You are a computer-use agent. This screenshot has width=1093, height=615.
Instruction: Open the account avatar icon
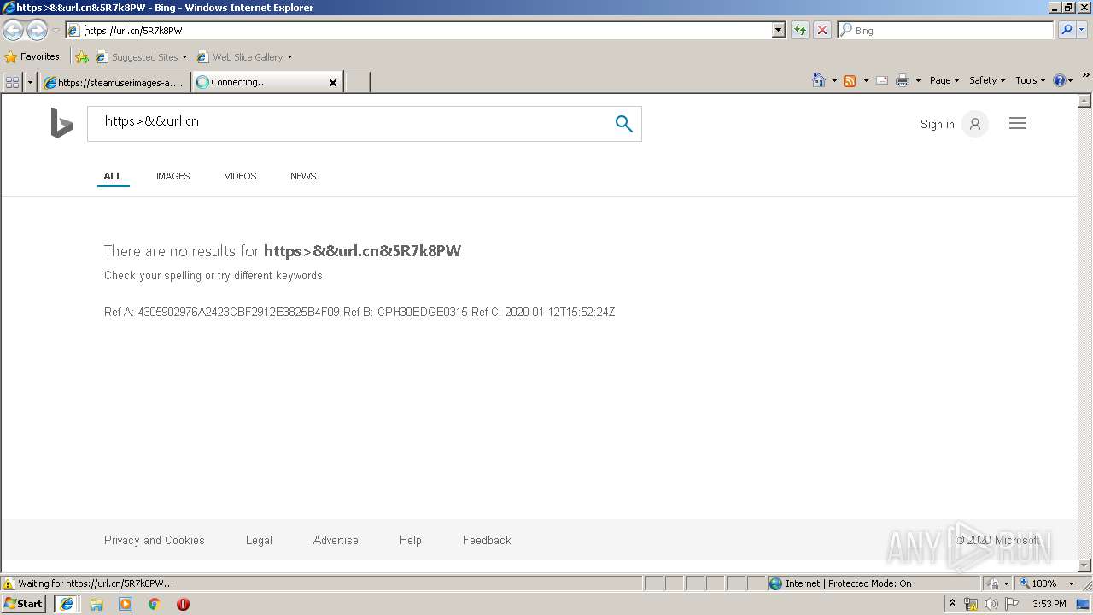(x=974, y=124)
